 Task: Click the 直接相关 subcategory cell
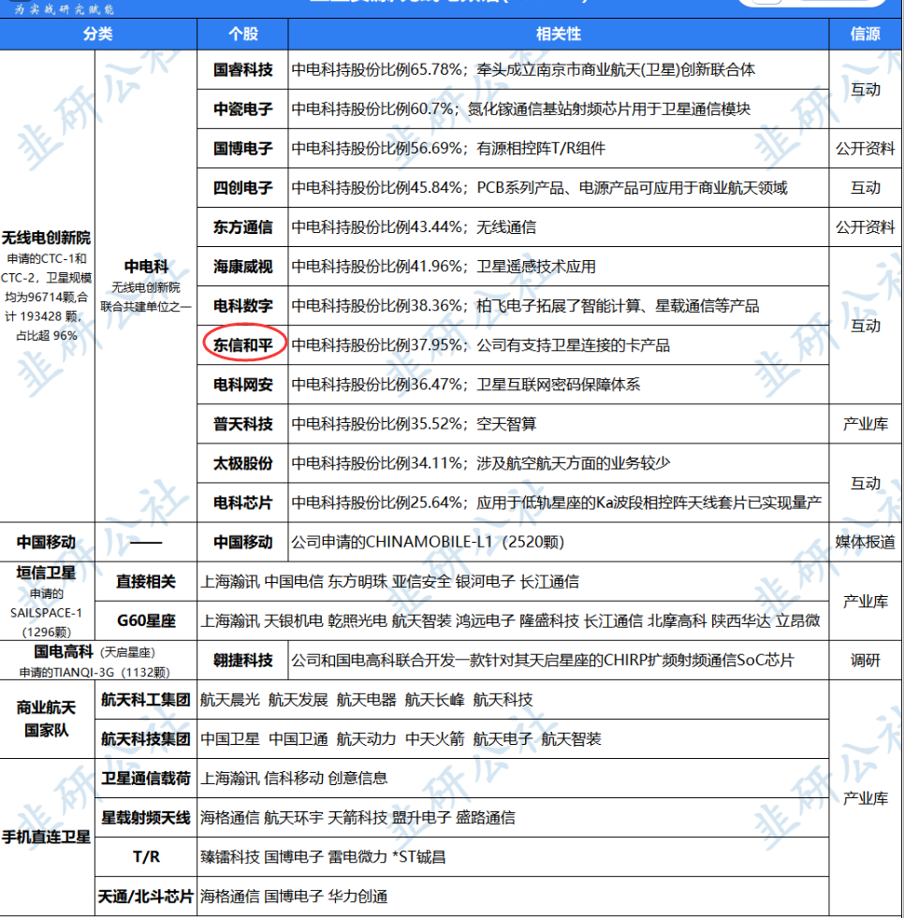click(x=146, y=581)
